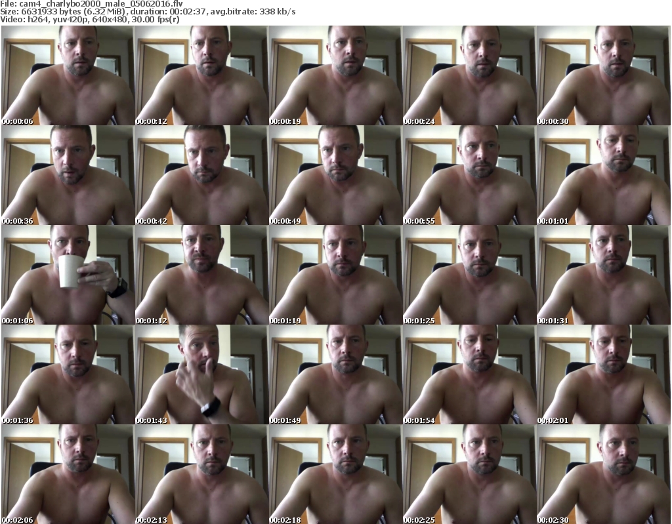The width and height of the screenshot is (672, 524).
Task: Pick the 00:01:06 frame with white cup
Action: coord(68,275)
